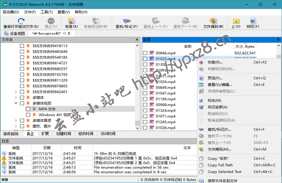Sort by the 大小, Bytes column header

pos(245,46)
